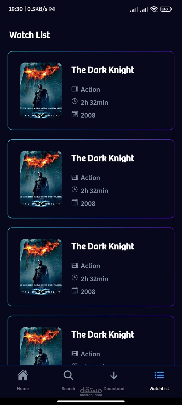The width and height of the screenshot is (182, 405).
Task: Tap calendar icon in third movie card
Action: 75,291
